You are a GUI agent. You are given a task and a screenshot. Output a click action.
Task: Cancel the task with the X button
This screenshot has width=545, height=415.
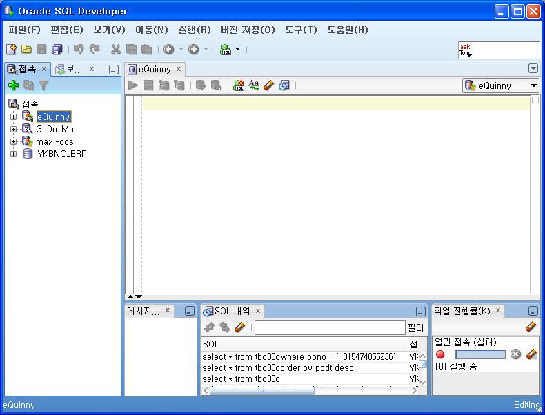[515, 354]
